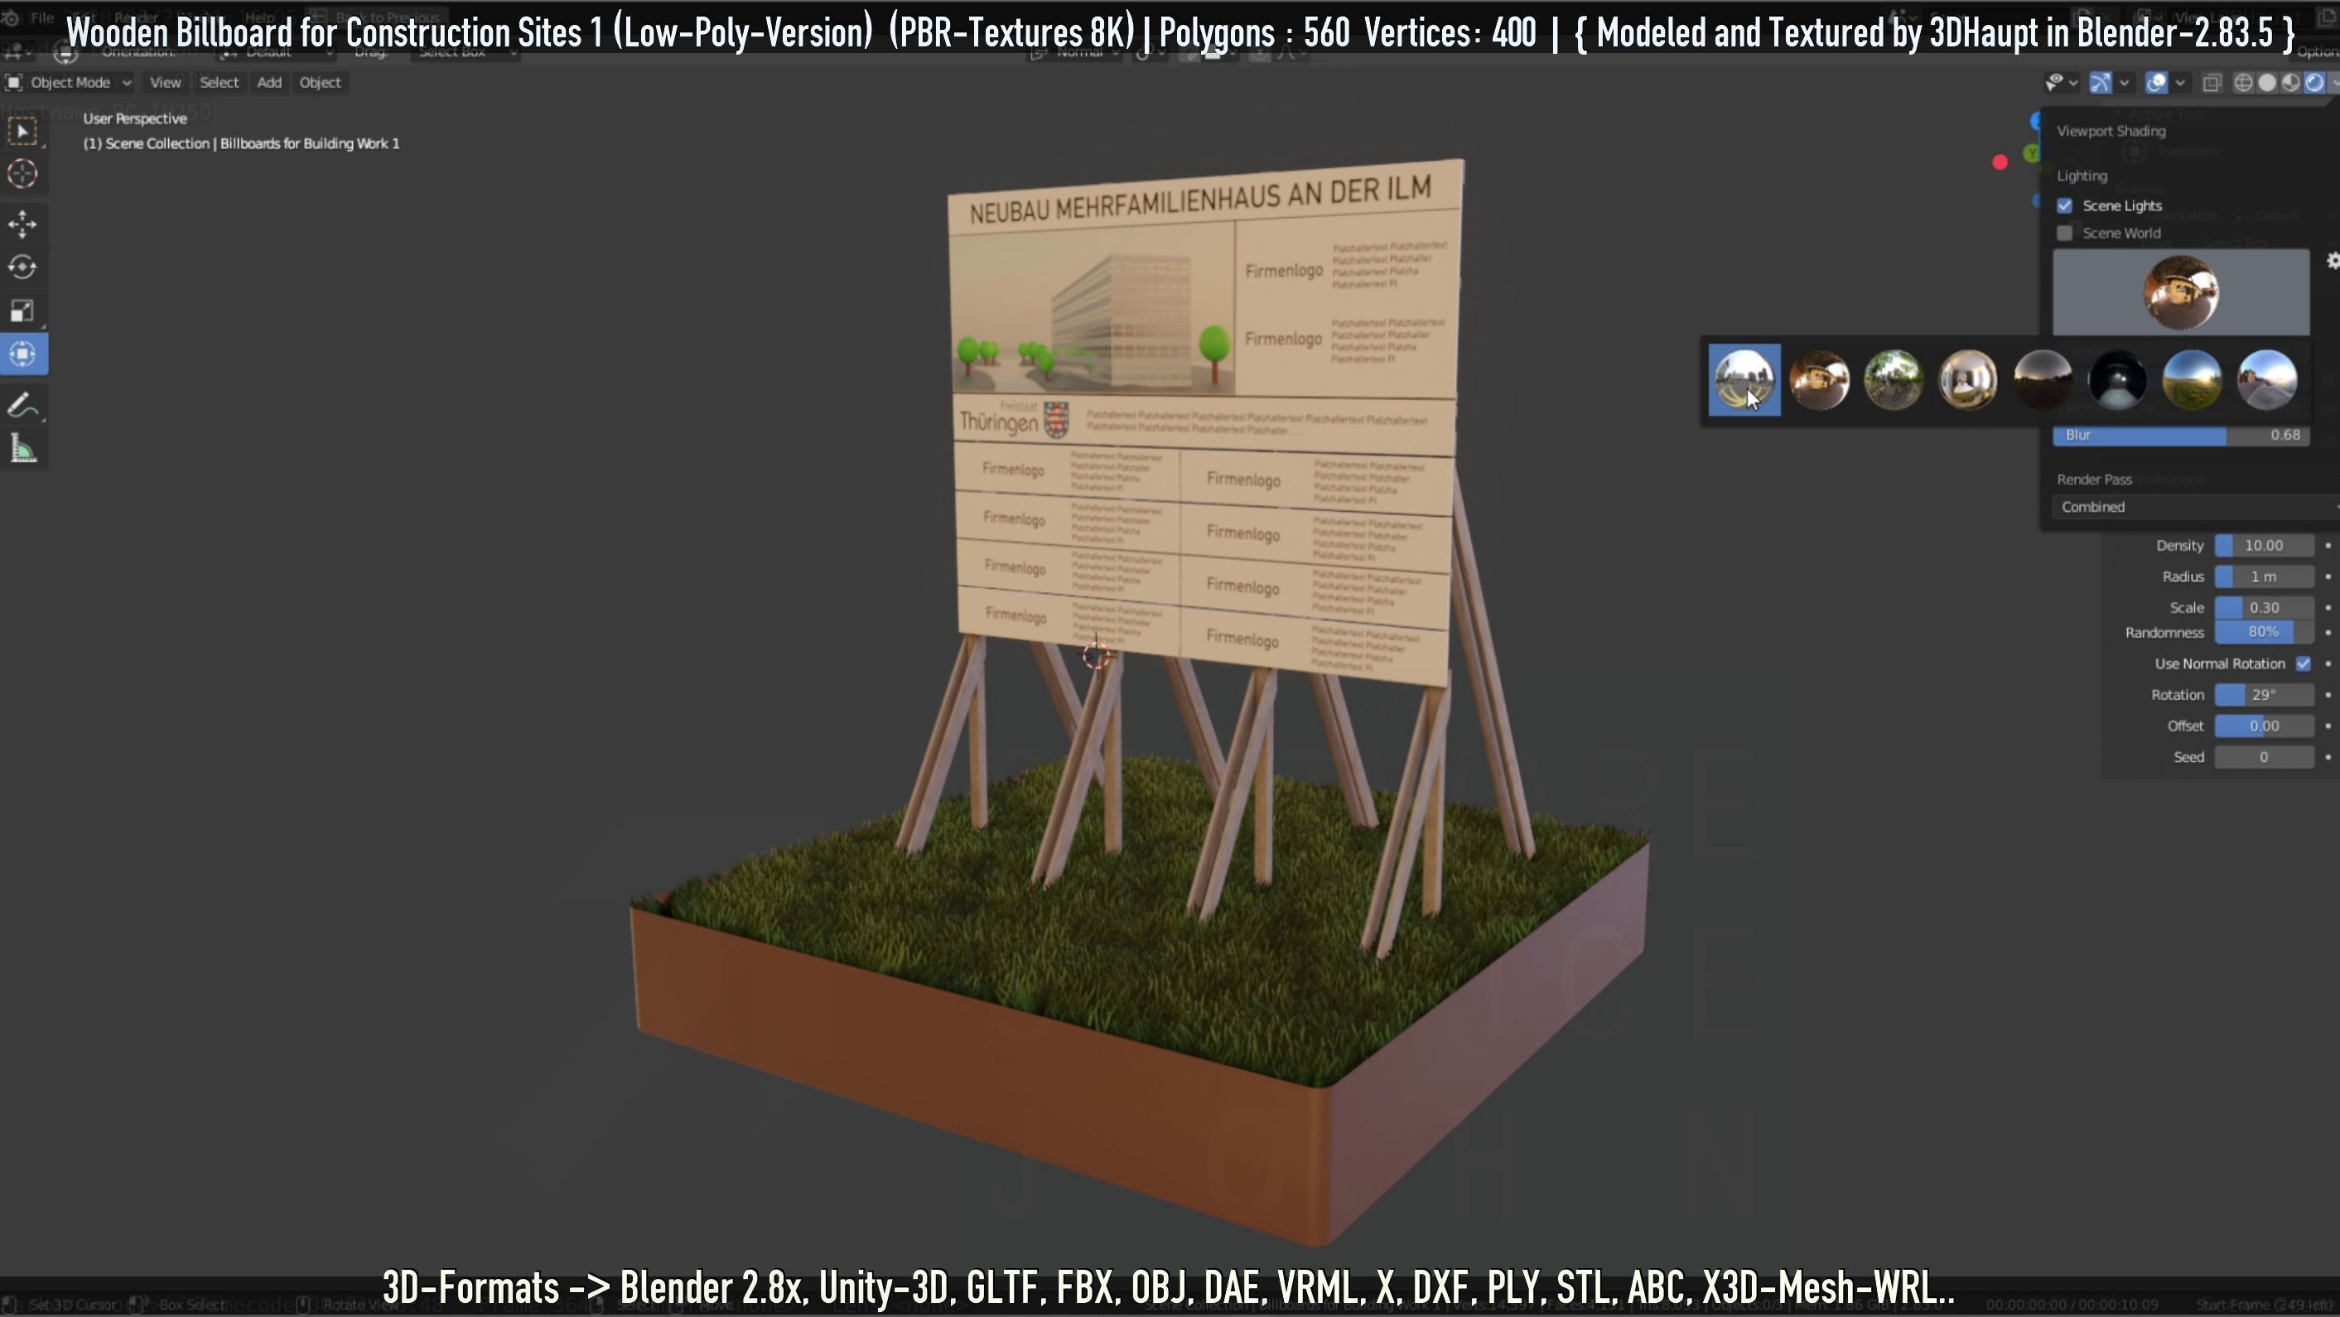Expand the gizmo options arrow
The width and height of the screenshot is (2340, 1317).
tap(2124, 83)
